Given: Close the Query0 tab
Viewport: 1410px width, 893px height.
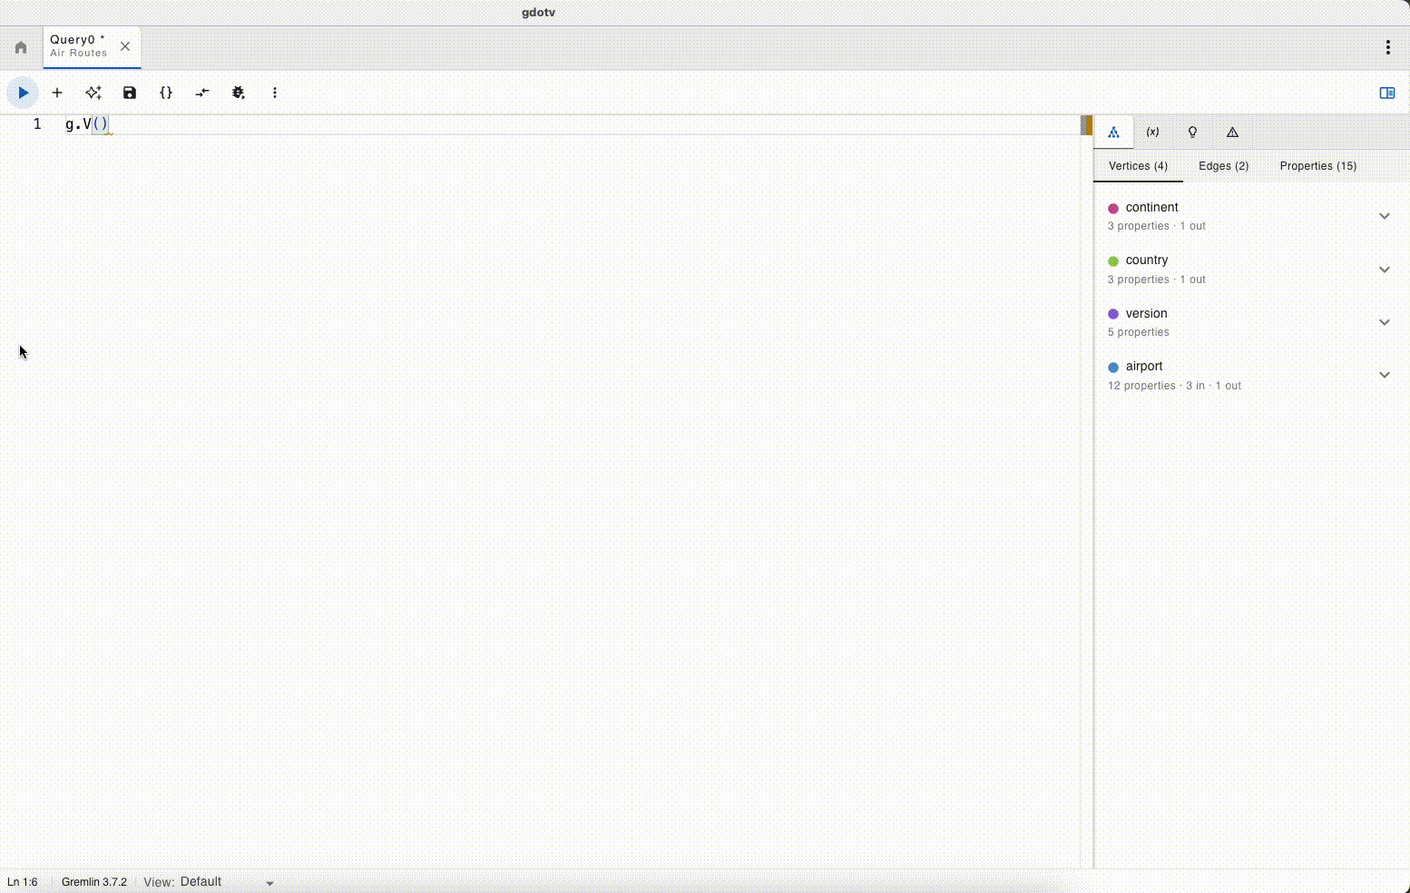Looking at the screenshot, I should [125, 46].
